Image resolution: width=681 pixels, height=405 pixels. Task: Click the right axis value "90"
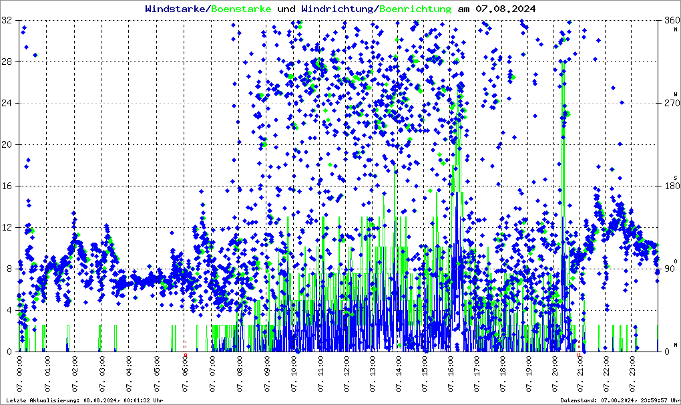coord(670,269)
